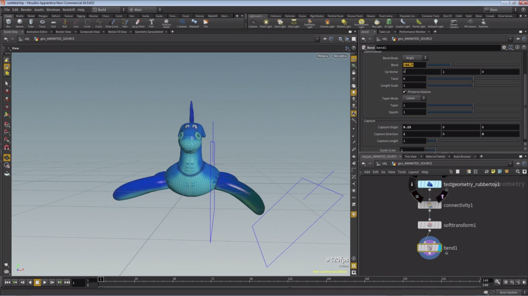Create Platonic Solids from the shelf
This screenshot has height=296, width=528.
click(x=166, y=24)
